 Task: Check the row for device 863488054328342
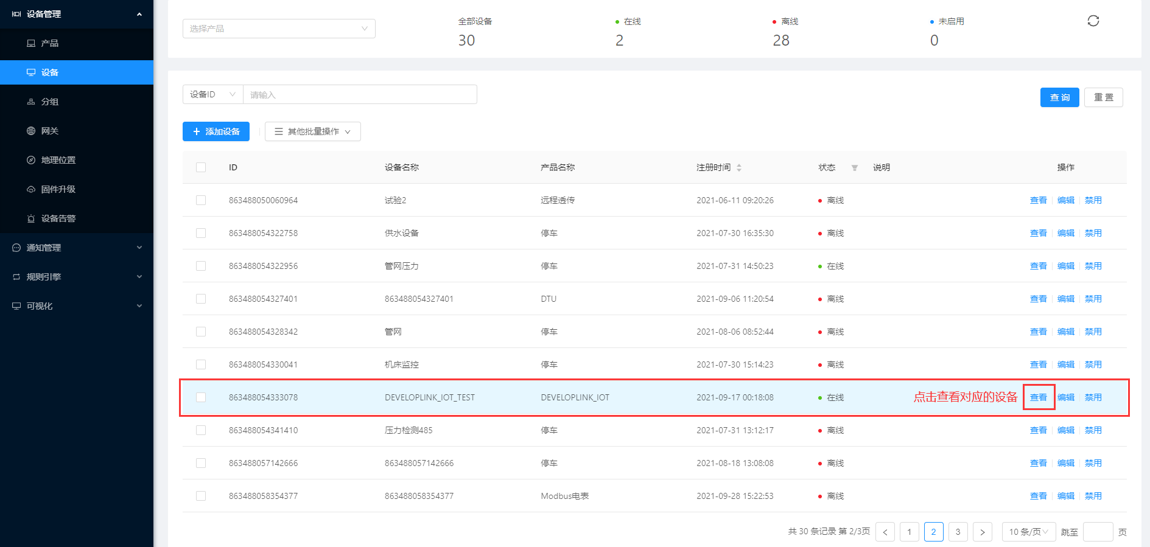coord(201,332)
